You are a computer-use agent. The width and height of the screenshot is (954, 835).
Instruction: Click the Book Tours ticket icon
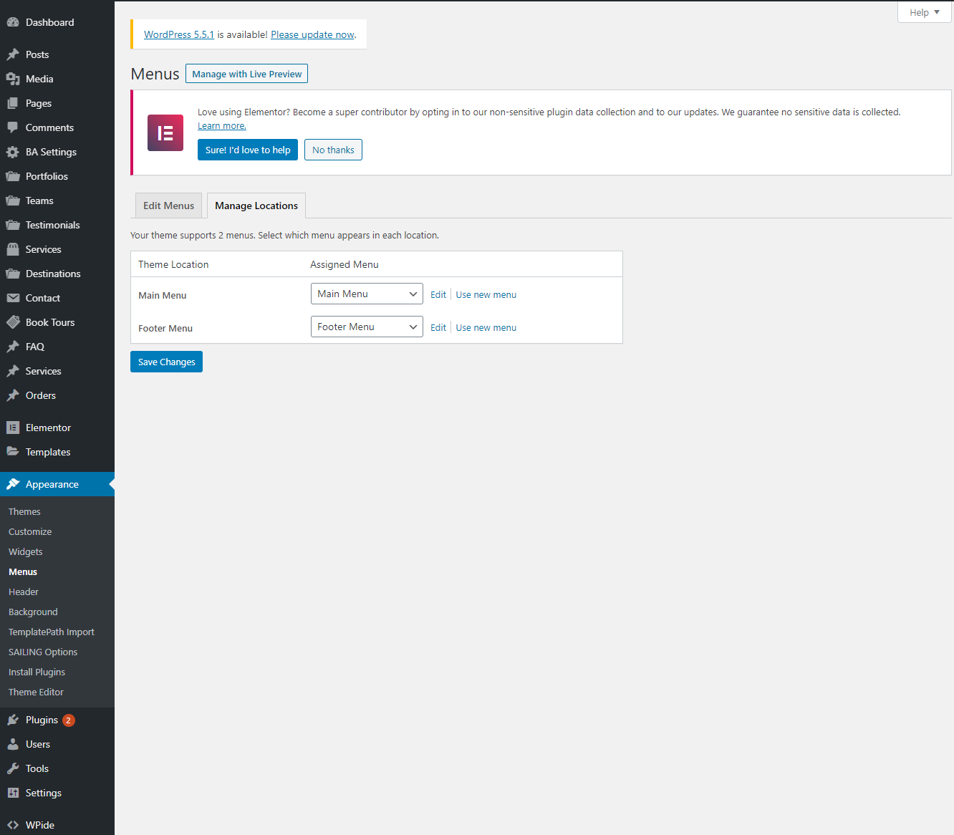coord(13,322)
